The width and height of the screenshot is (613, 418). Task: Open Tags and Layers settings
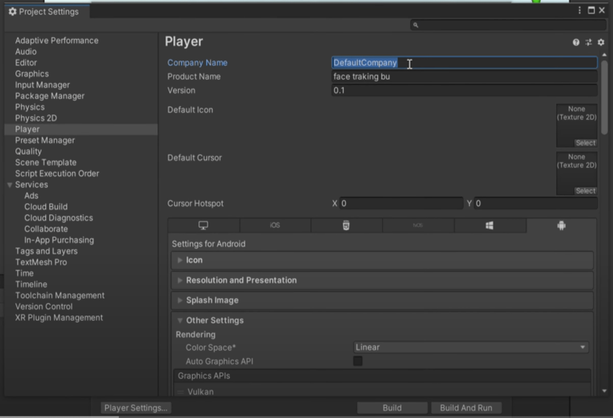46,252
